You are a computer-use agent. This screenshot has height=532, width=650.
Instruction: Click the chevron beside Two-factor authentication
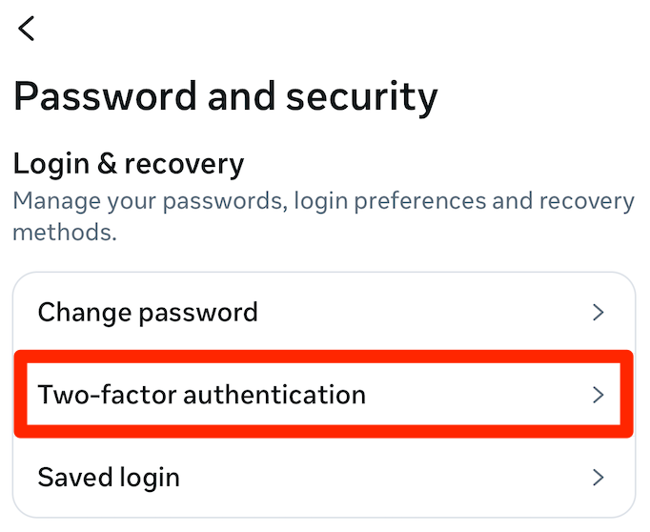599,395
